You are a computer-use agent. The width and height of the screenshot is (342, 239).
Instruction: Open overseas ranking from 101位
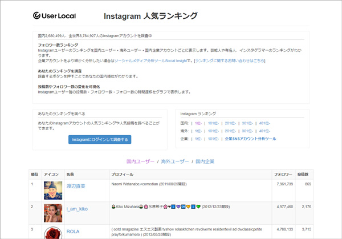pos(213,131)
